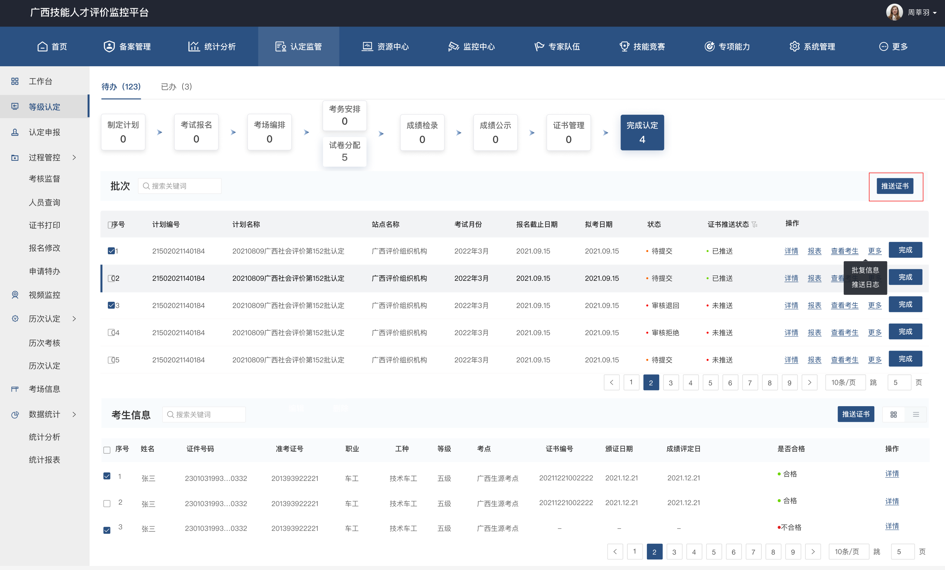Click the 考场信息 desk icon
Image resolution: width=945 pixels, height=570 pixels.
coord(15,389)
